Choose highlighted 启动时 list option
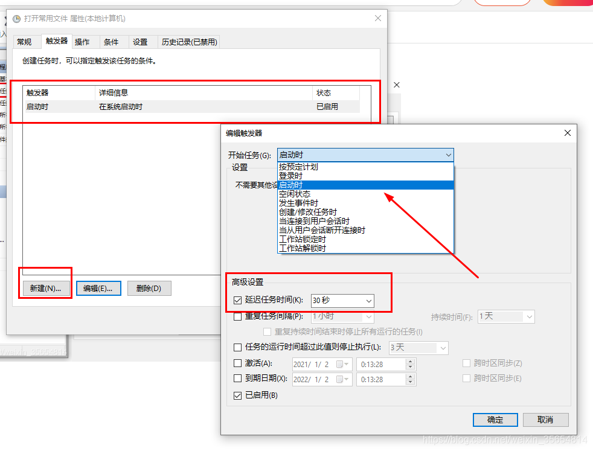Image resolution: width=593 pixels, height=451 pixels. 365,185
